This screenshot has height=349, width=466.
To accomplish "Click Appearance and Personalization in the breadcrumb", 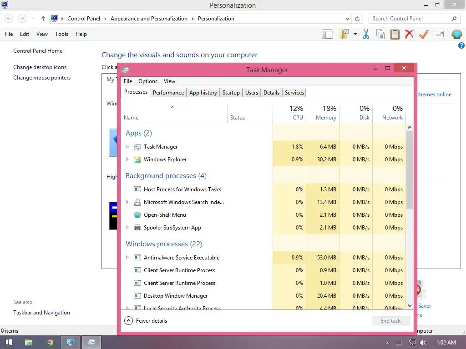I will coord(149,19).
